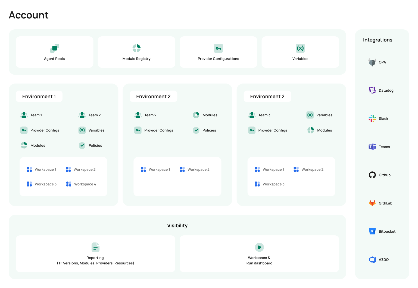The width and height of the screenshot is (418, 288).
Task: Click the Visibility section heading
Action: tap(177, 226)
